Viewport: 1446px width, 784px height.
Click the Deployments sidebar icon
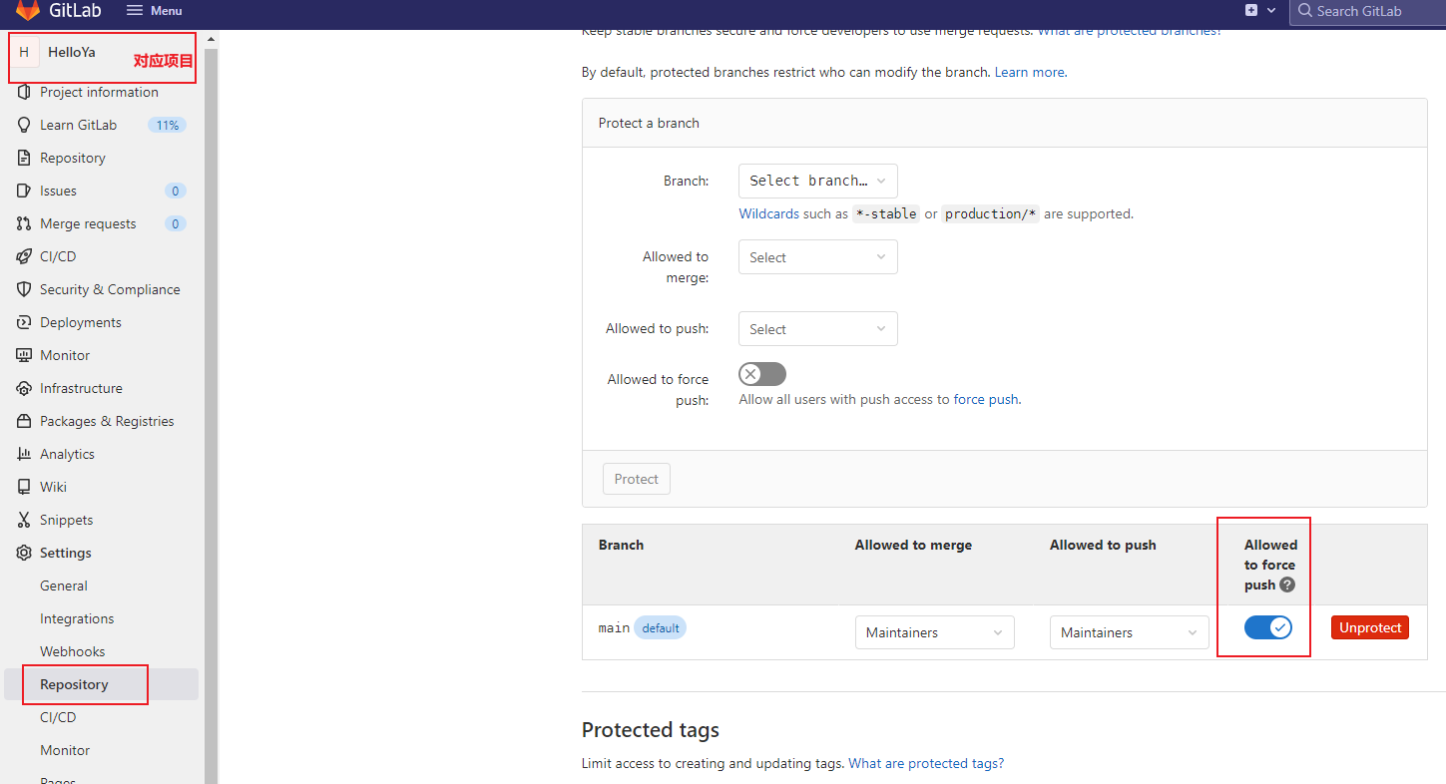(x=24, y=322)
